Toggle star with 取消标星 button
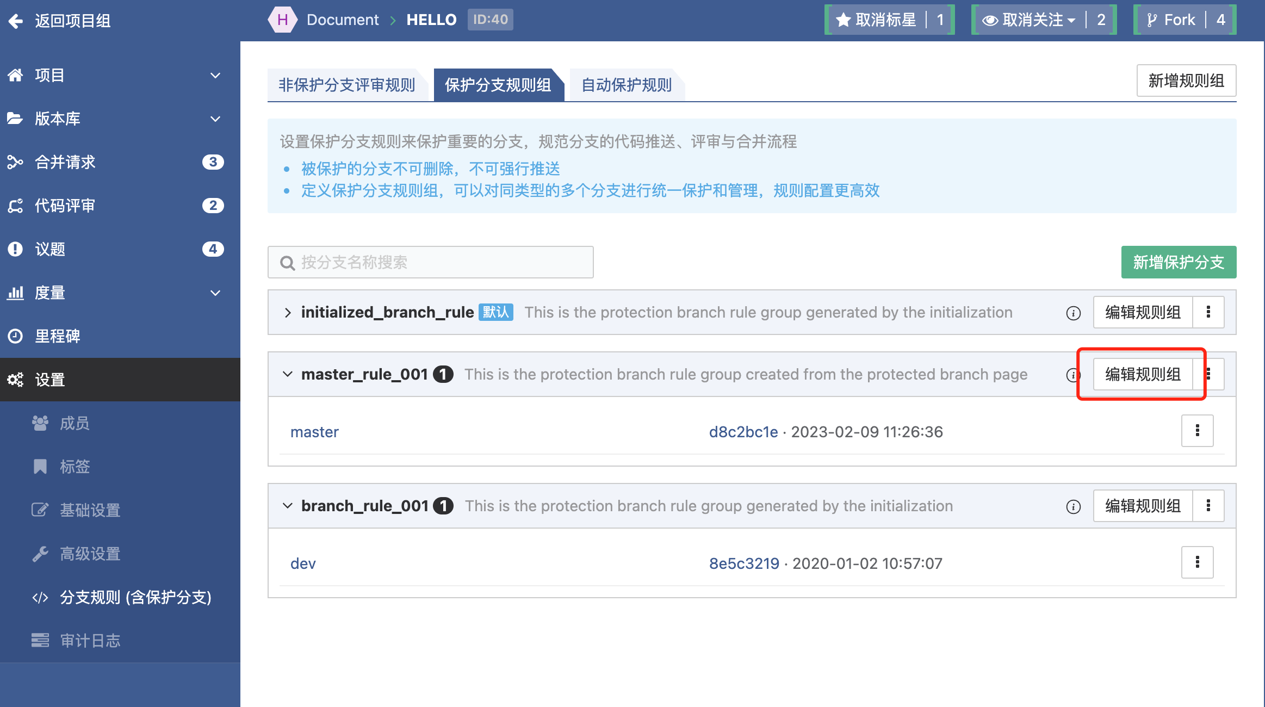This screenshot has height=707, width=1265. point(876,20)
